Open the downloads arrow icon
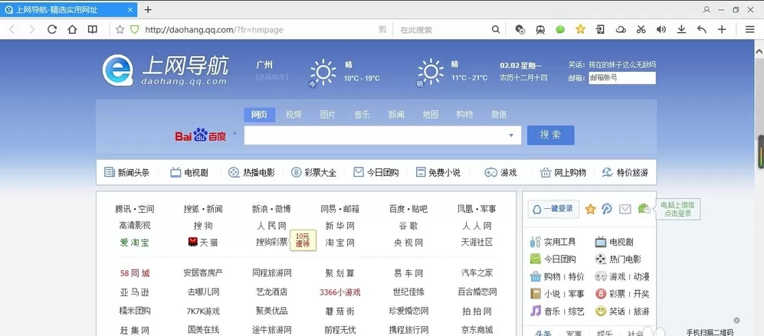764x336 pixels. click(x=681, y=30)
